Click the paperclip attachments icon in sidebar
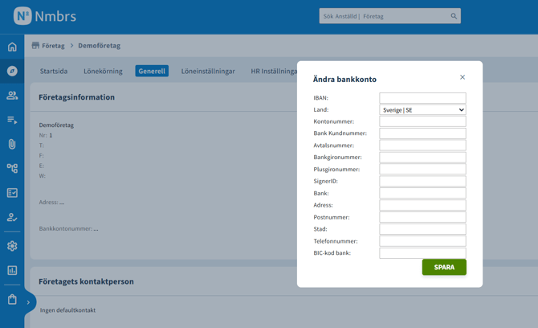 12,144
